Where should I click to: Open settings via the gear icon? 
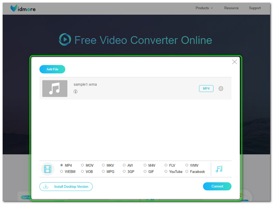[x=221, y=88]
